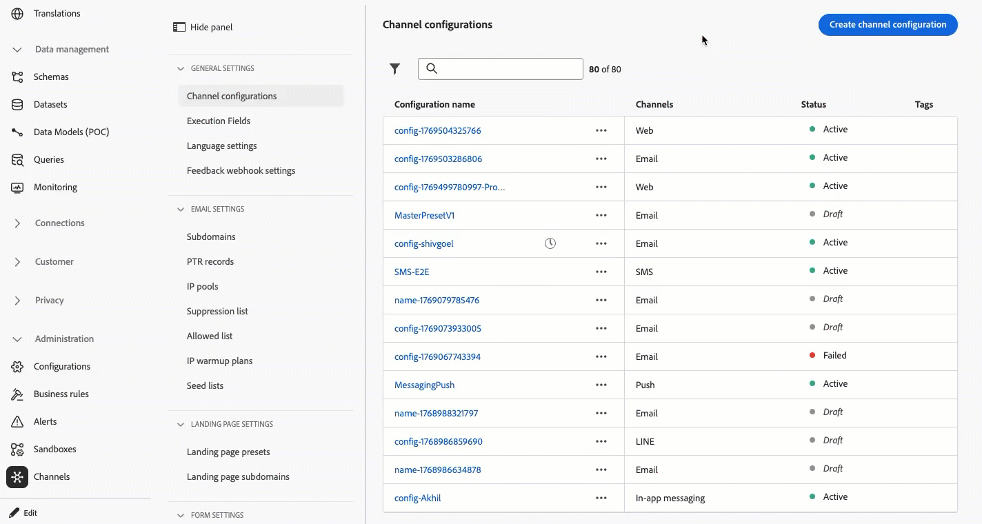This screenshot has height=524, width=982.
Task: Open Schemas from the sidebar icon
Action: pyautogui.click(x=17, y=77)
